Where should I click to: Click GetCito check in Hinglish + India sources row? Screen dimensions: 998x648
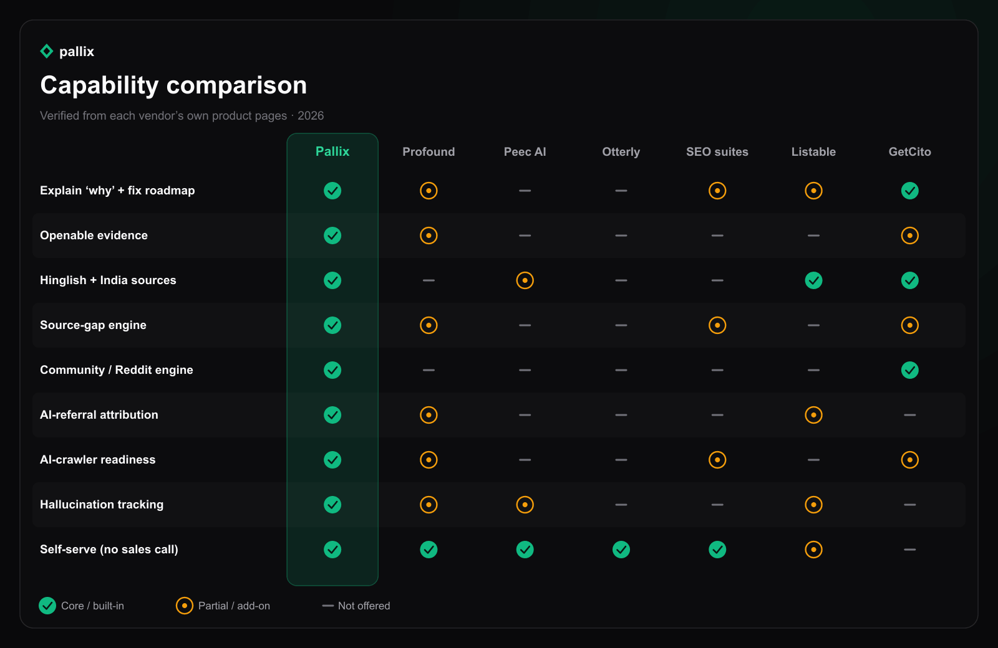[x=910, y=280]
